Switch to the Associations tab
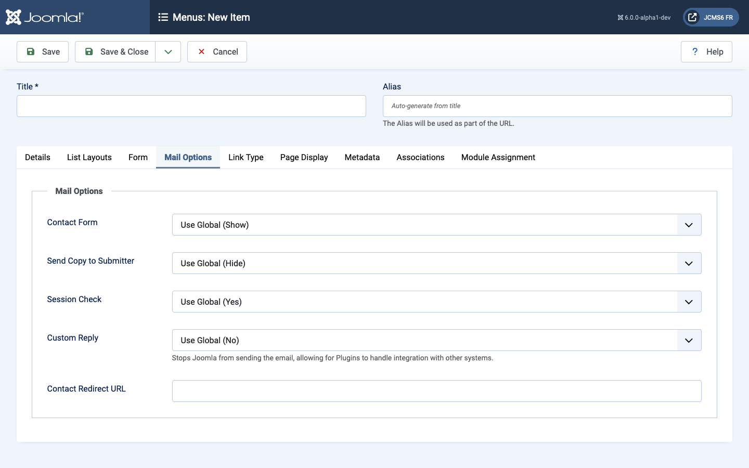This screenshot has width=749, height=468. (x=420, y=157)
